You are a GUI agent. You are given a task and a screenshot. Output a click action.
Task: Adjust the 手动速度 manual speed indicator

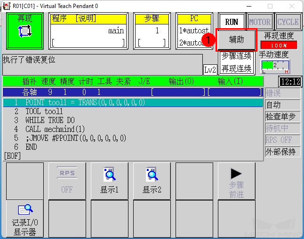point(275,67)
